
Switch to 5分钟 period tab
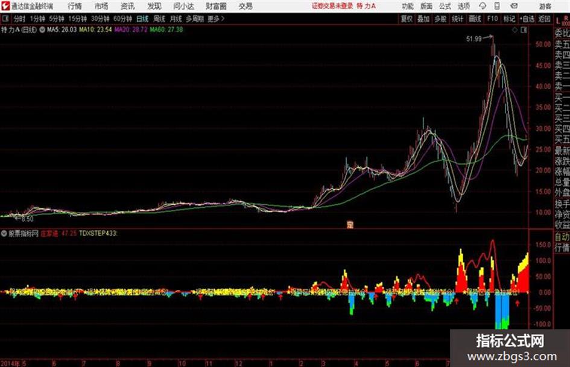(x=57, y=19)
